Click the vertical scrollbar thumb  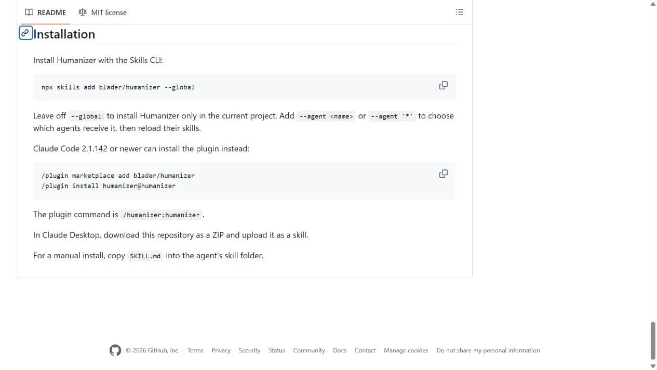[653, 340]
